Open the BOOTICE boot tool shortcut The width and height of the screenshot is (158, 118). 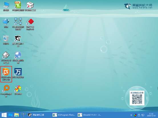(6, 57)
